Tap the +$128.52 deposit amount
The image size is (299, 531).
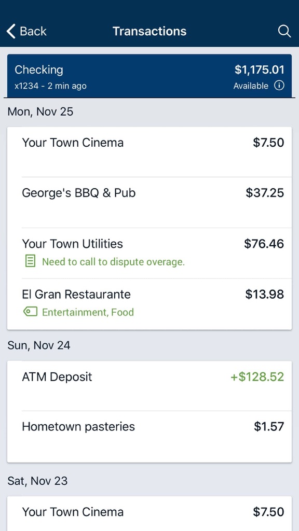point(257,377)
